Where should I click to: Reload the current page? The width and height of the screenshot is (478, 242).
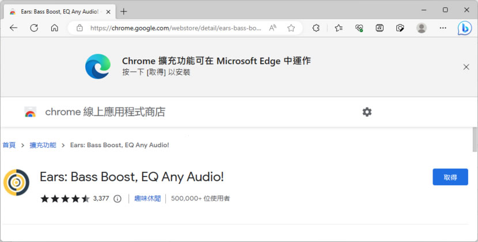point(34,28)
